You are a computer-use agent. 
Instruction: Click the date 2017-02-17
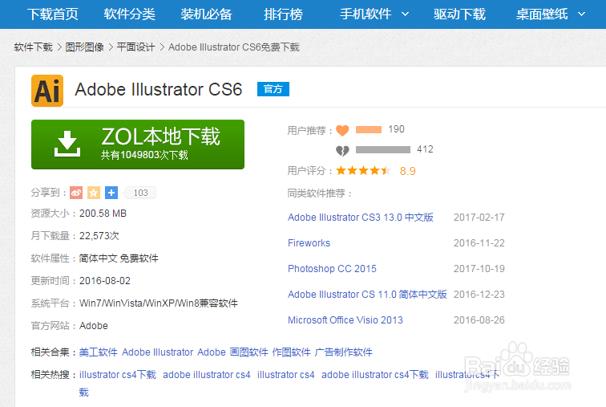click(x=479, y=218)
